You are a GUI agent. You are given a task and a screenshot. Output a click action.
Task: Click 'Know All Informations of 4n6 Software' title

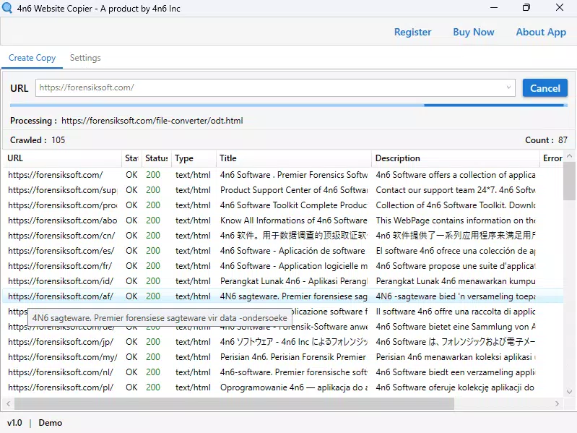point(294,220)
